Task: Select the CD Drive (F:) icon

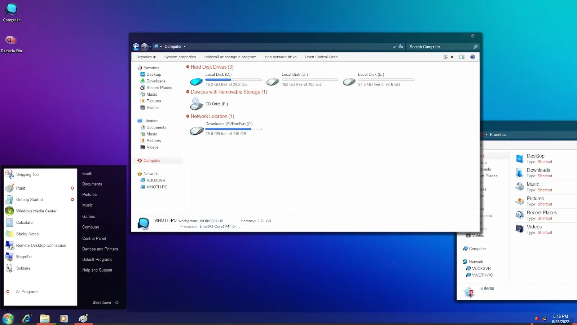Action: 197,104
